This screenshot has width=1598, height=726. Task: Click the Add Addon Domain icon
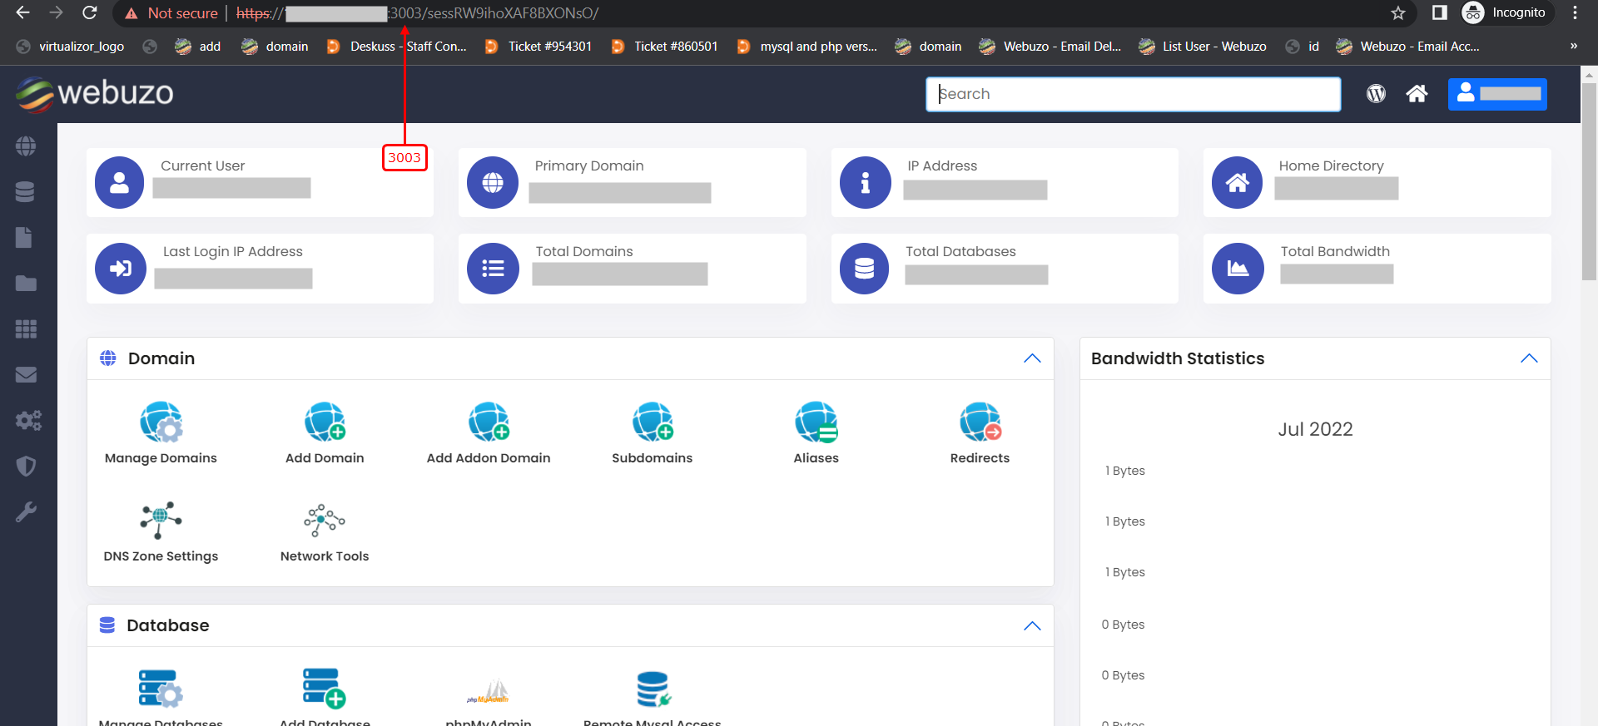tap(489, 422)
